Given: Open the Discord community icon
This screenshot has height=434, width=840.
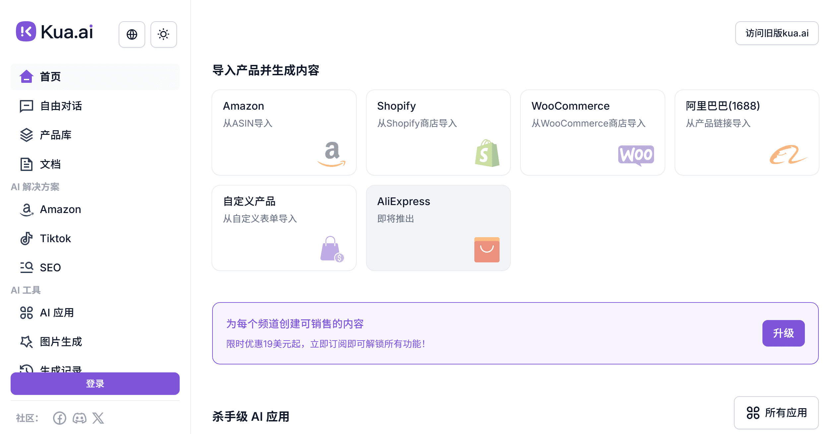Looking at the screenshot, I should click(80, 418).
